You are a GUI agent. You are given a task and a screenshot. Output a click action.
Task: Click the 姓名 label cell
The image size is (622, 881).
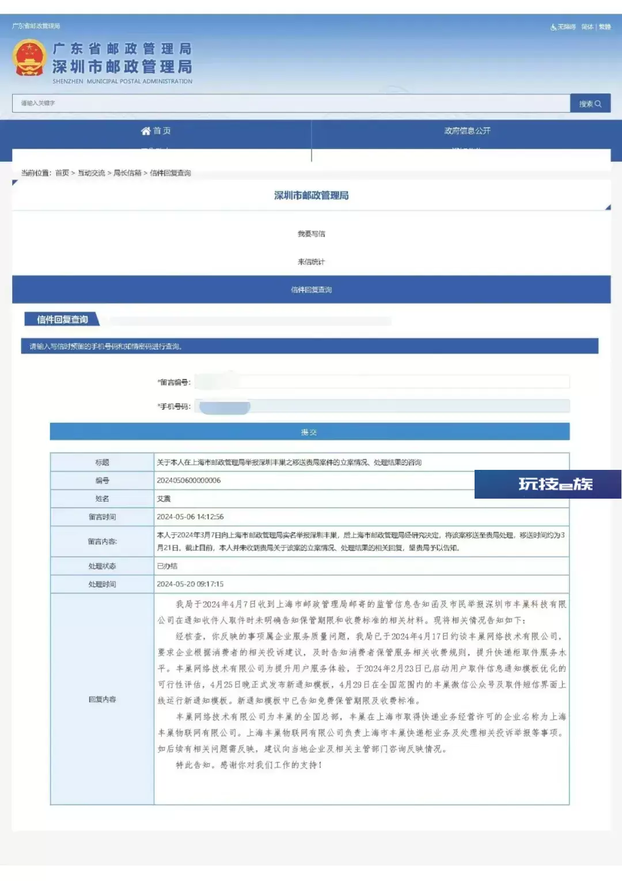coord(102,499)
